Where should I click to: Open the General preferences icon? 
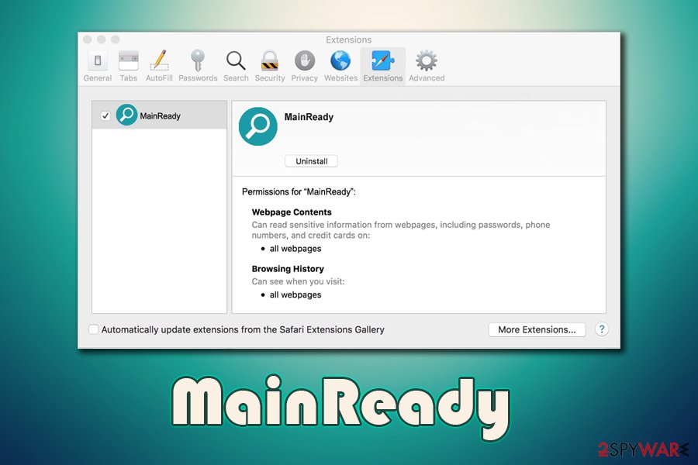tap(98, 61)
